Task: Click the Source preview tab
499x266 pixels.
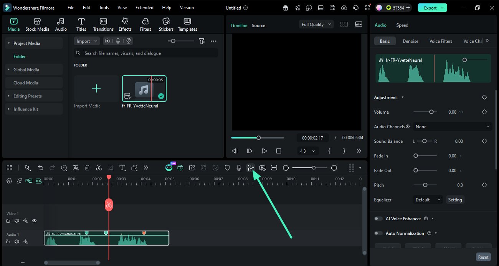Action: click(258, 25)
